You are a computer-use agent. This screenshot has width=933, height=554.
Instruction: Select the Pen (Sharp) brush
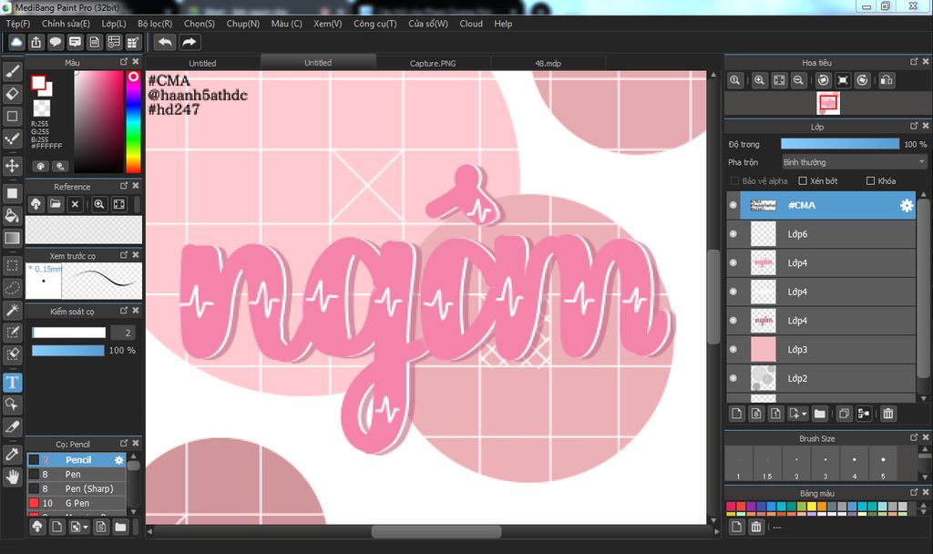[x=77, y=488]
